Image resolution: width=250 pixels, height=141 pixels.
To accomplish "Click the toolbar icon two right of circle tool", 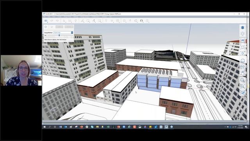I will tap(100, 21).
